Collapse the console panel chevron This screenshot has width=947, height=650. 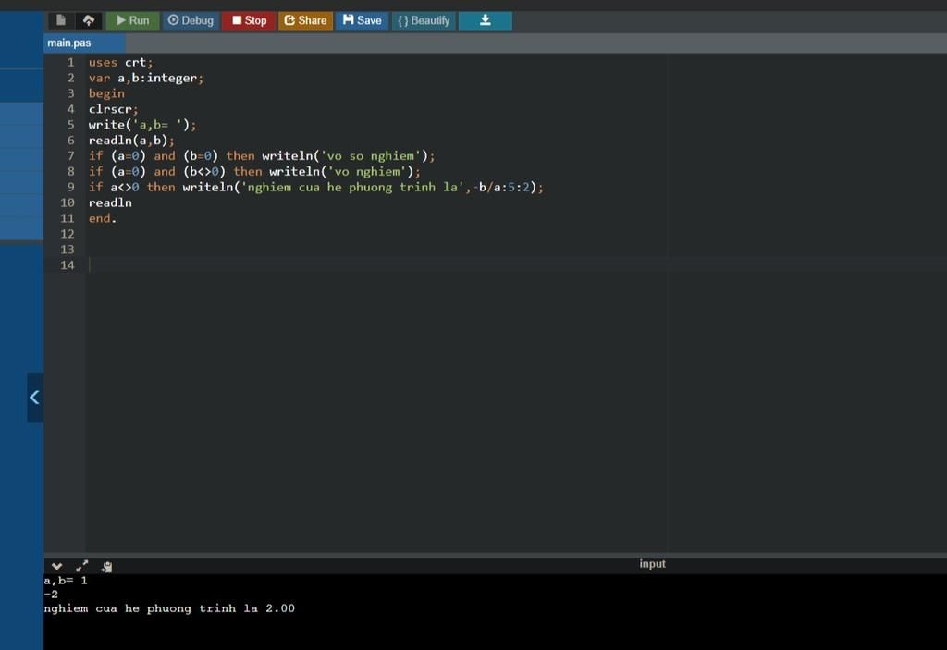pyautogui.click(x=56, y=566)
